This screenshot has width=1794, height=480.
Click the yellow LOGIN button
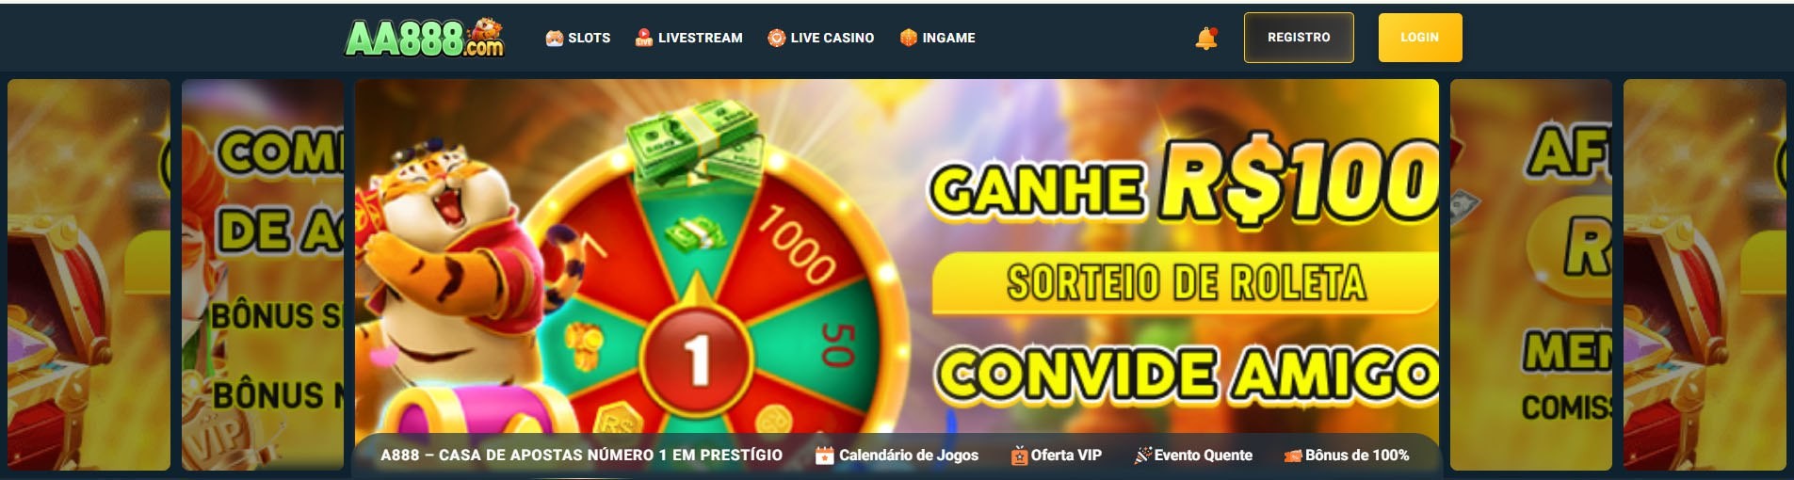1420,38
